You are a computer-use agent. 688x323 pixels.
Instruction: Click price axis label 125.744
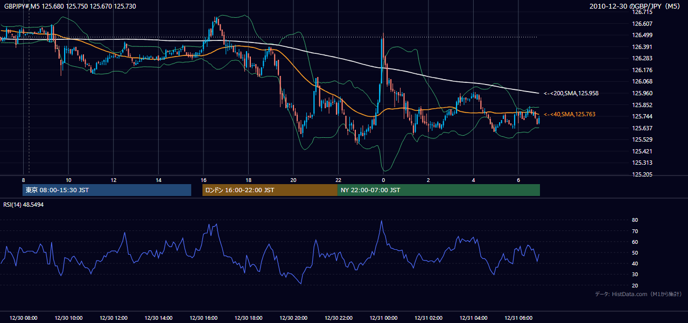pyautogui.click(x=642, y=116)
